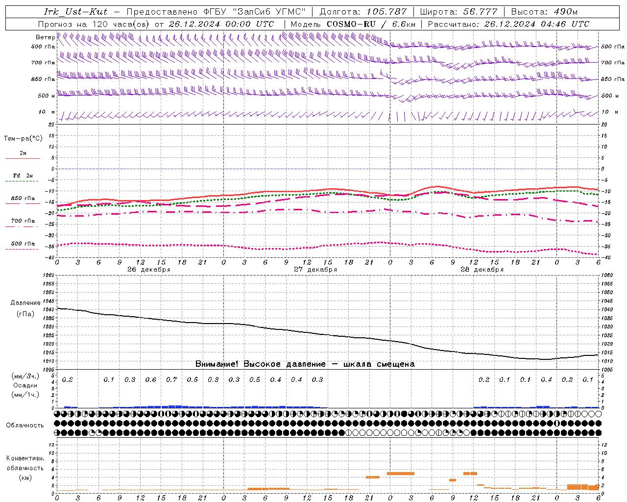This screenshot has height=502, width=627.
Task: Click the "Ветер" wind panel label
Action: [x=45, y=37]
